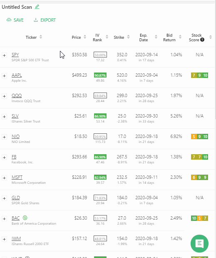Expand the NIO row
The width and height of the screenshot is (216, 258).
click(x=5, y=137)
